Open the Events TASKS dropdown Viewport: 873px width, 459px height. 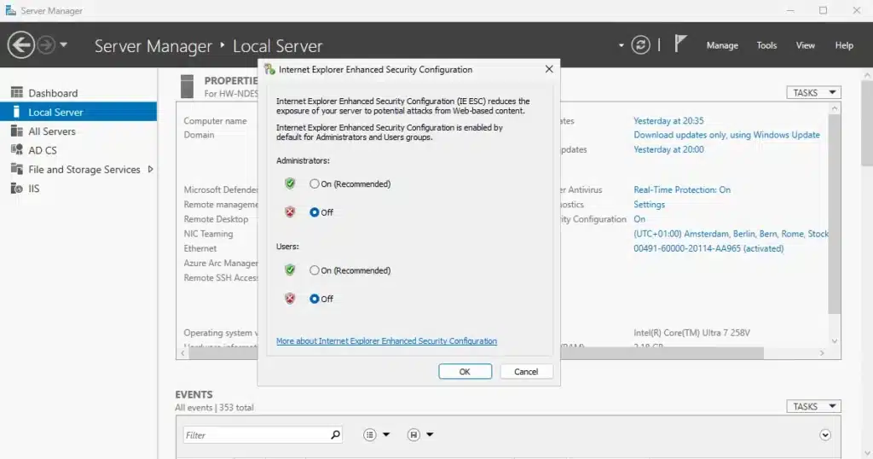[x=813, y=407]
